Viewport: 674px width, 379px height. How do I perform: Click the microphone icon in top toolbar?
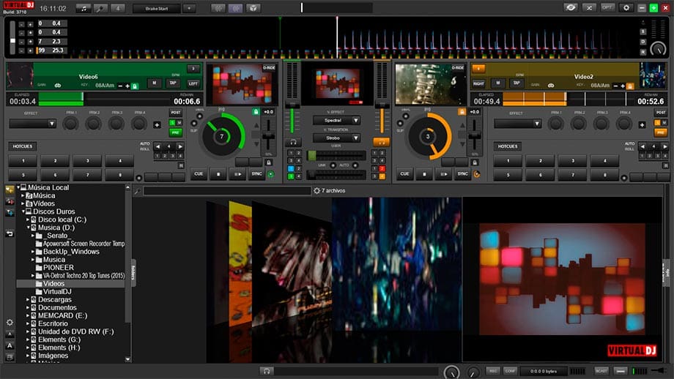[100, 8]
